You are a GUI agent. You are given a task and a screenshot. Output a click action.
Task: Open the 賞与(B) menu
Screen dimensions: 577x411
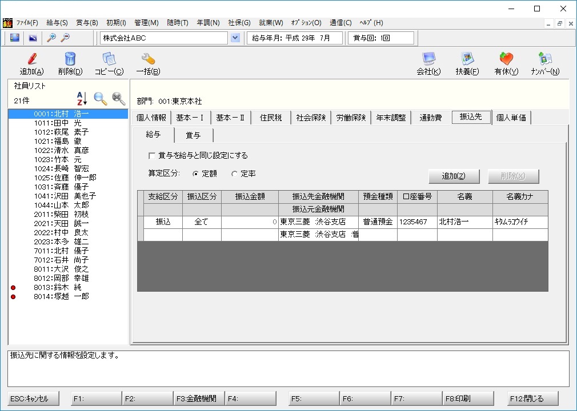pyautogui.click(x=87, y=23)
